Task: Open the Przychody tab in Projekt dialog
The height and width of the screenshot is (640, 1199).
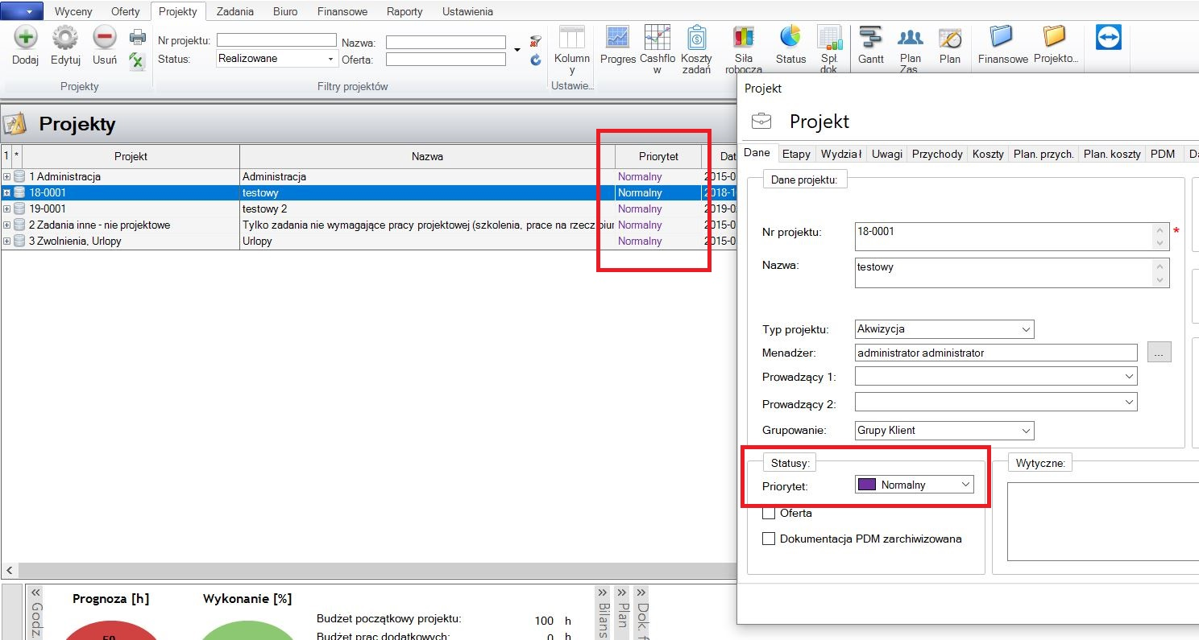Action: (937, 154)
